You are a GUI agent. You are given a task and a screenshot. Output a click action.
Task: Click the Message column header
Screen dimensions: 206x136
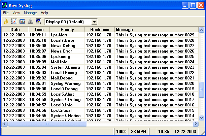click(157, 30)
